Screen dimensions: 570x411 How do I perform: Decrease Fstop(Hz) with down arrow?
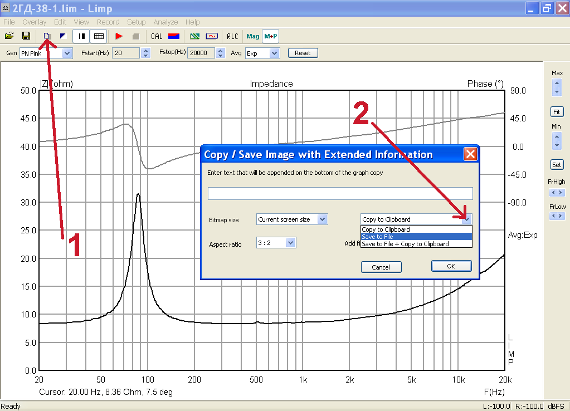pos(220,56)
